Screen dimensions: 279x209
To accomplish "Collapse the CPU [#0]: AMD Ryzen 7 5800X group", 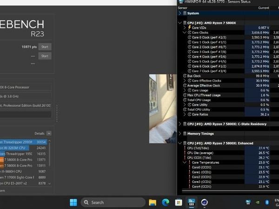I will (180, 23).
